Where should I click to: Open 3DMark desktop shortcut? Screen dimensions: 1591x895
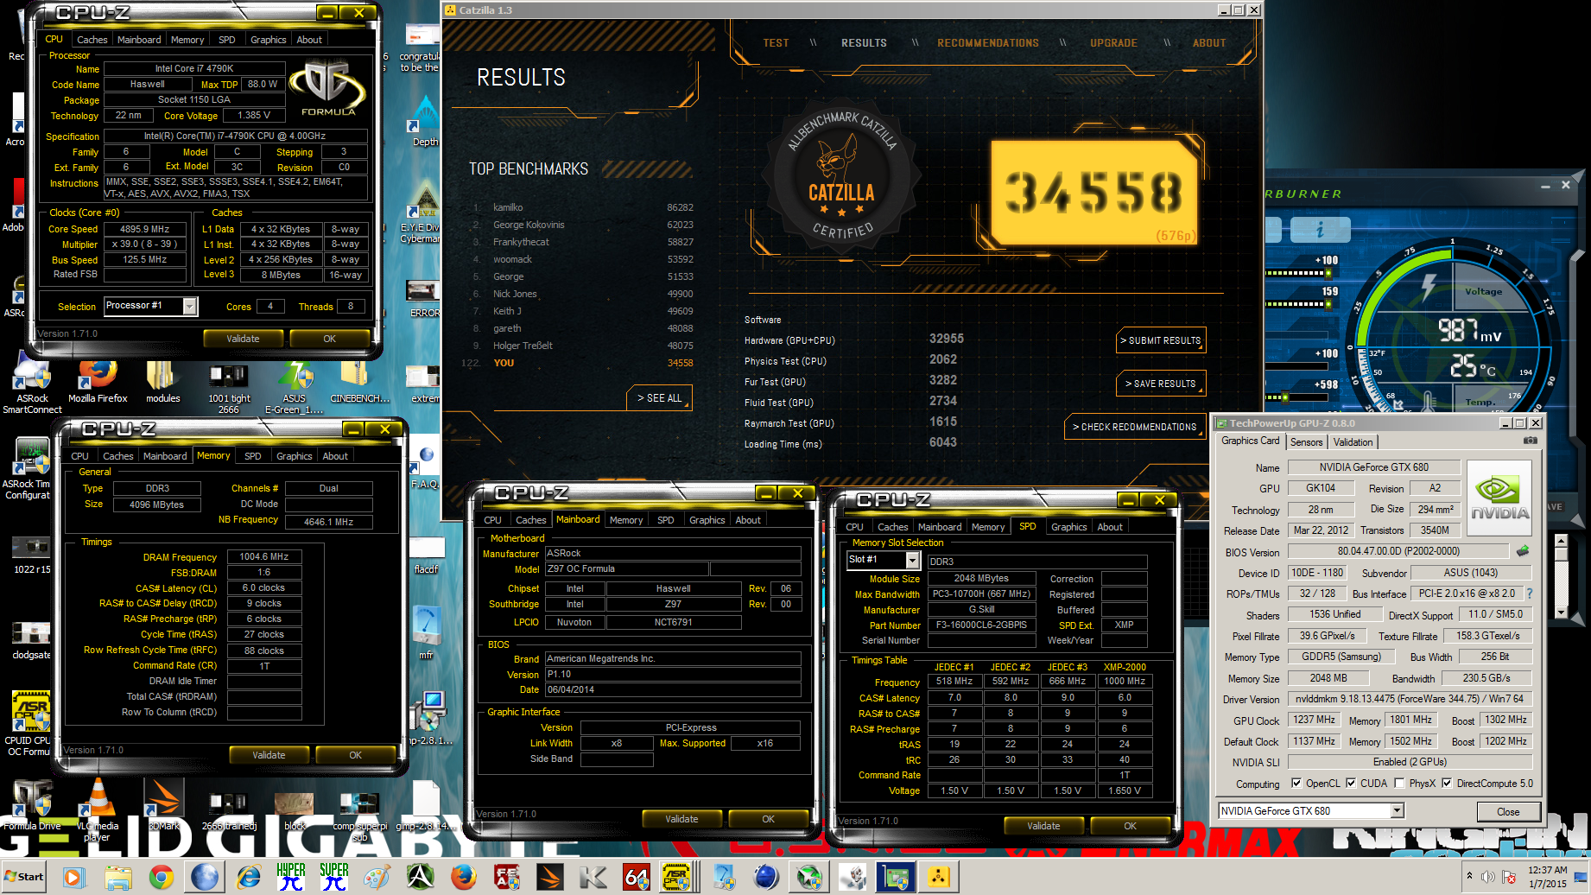point(163,805)
